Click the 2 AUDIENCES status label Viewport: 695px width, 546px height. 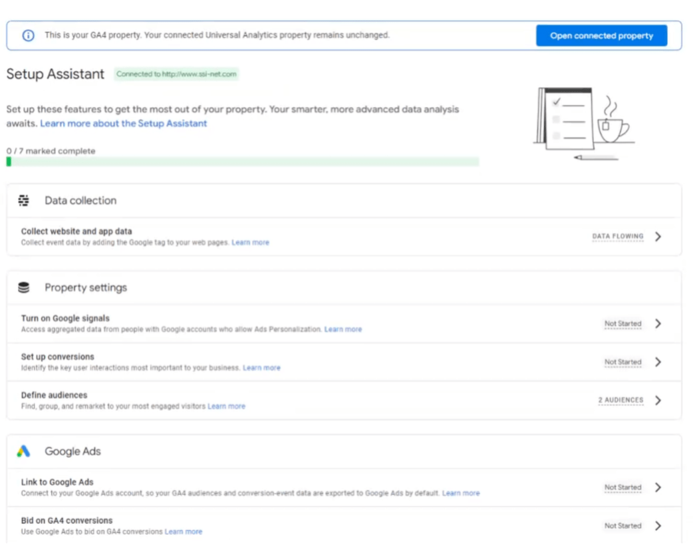[621, 400]
